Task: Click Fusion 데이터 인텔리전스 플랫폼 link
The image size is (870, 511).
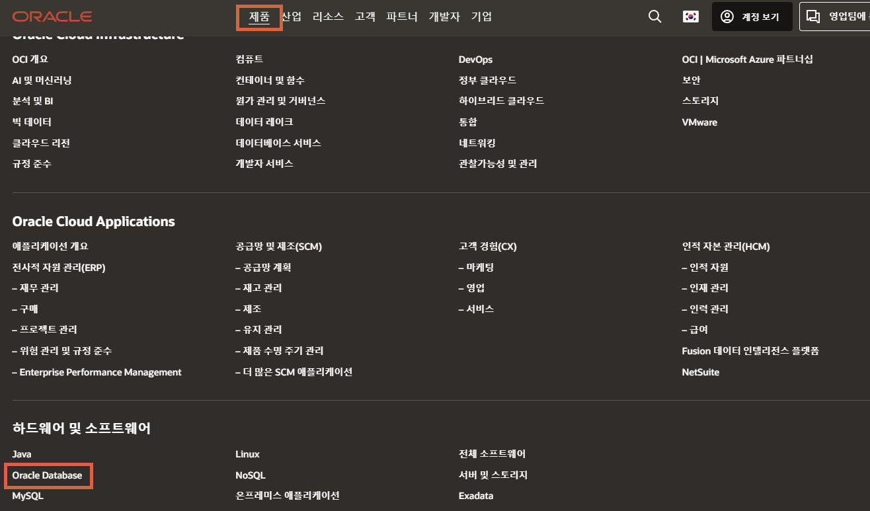Action: [x=751, y=351]
